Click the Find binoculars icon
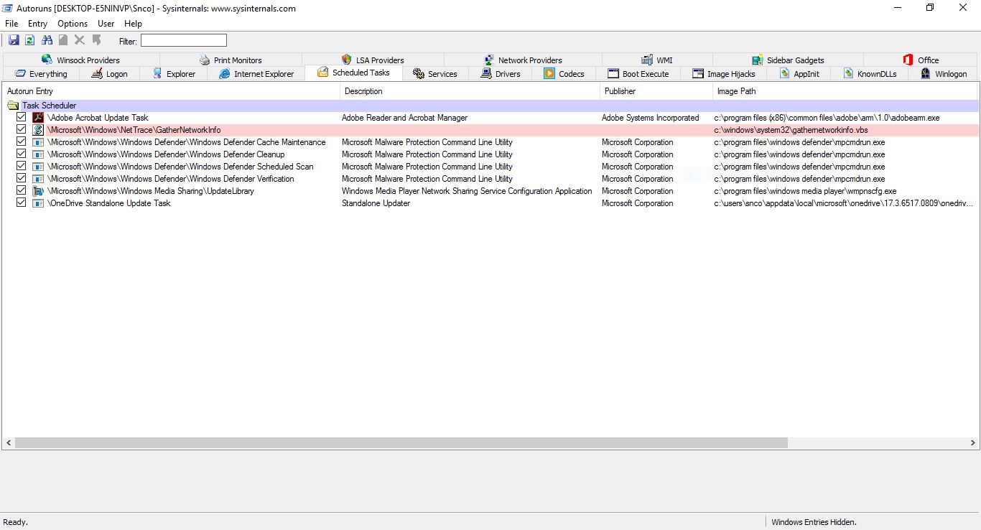 [x=47, y=40]
